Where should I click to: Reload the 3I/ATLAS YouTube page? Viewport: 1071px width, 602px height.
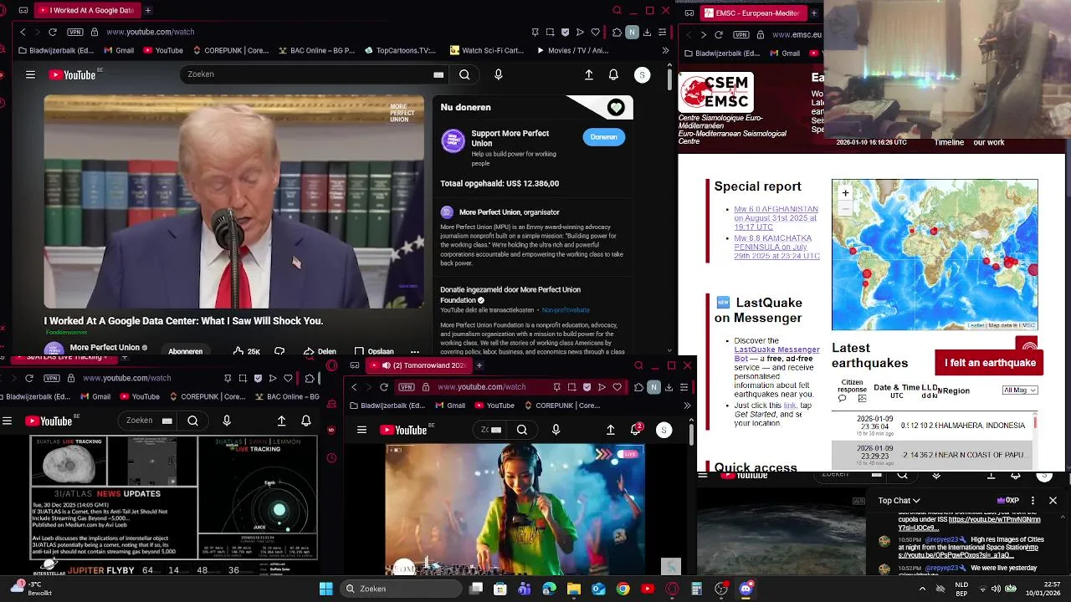[x=28, y=378]
